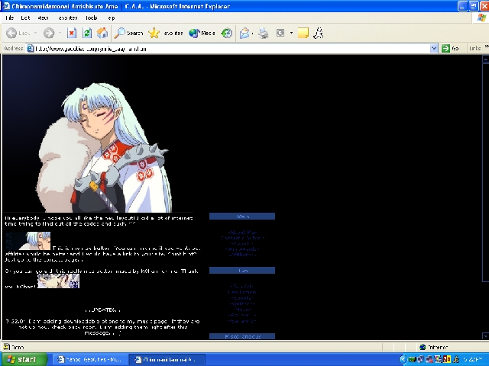Switch to Yahoo GeoCities taskbar window

(x=90, y=359)
